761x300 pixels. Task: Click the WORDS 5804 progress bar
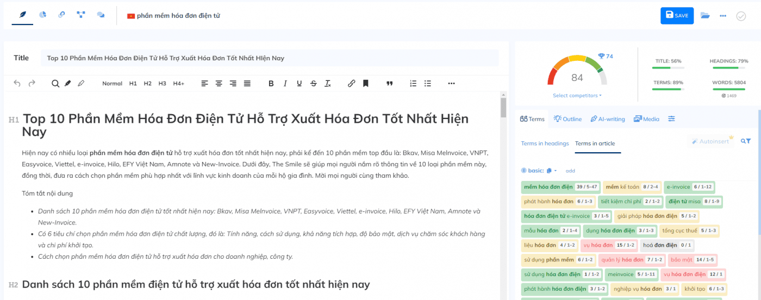(729, 90)
